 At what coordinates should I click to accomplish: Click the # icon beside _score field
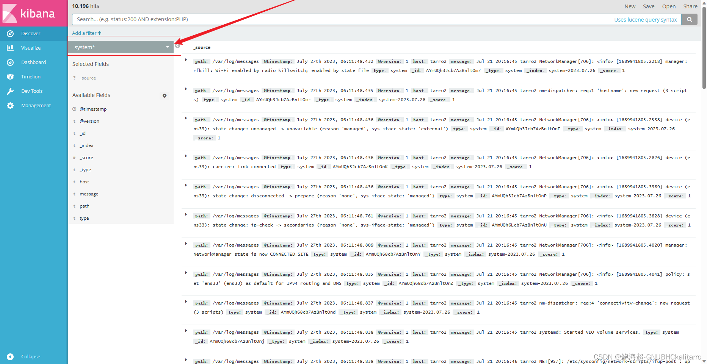pyautogui.click(x=74, y=158)
